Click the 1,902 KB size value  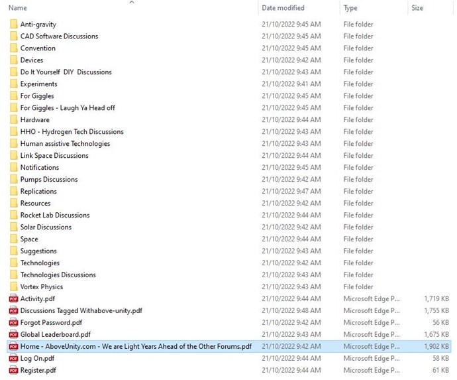[436, 346]
